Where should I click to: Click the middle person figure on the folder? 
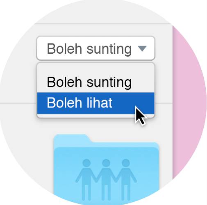pyautogui.click(x=106, y=180)
